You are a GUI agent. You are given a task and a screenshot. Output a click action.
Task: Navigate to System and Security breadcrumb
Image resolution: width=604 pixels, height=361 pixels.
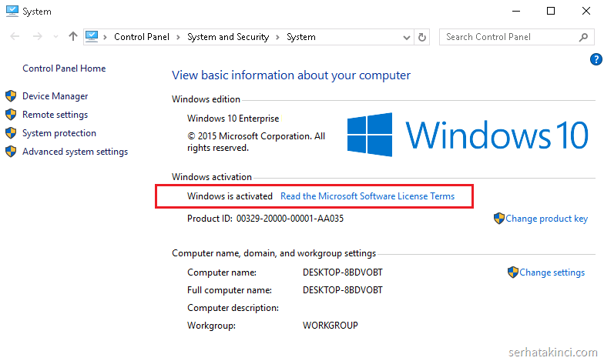click(227, 37)
